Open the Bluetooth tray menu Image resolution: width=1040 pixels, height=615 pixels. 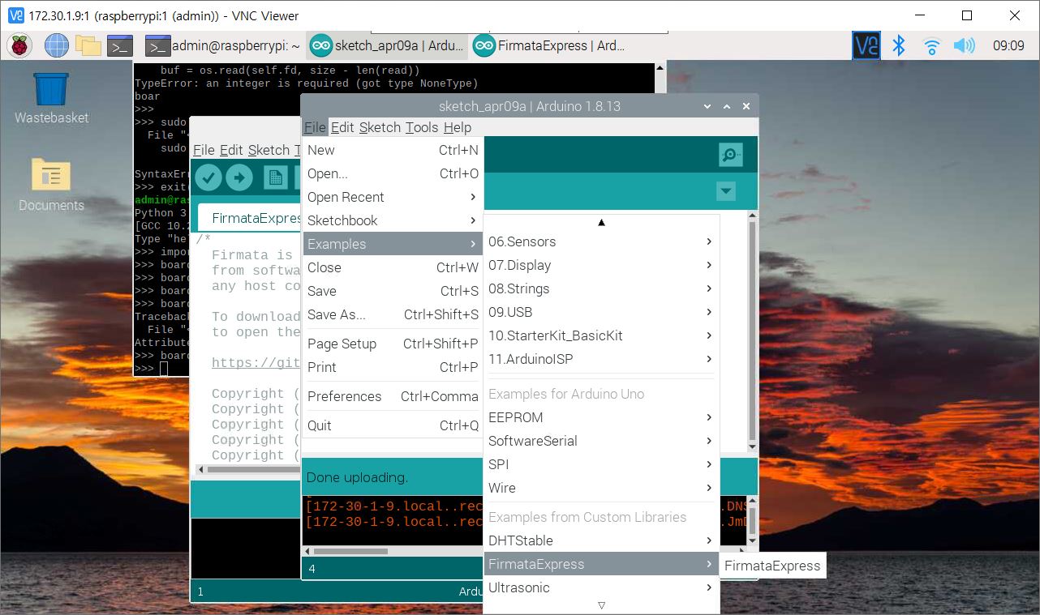(x=899, y=45)
